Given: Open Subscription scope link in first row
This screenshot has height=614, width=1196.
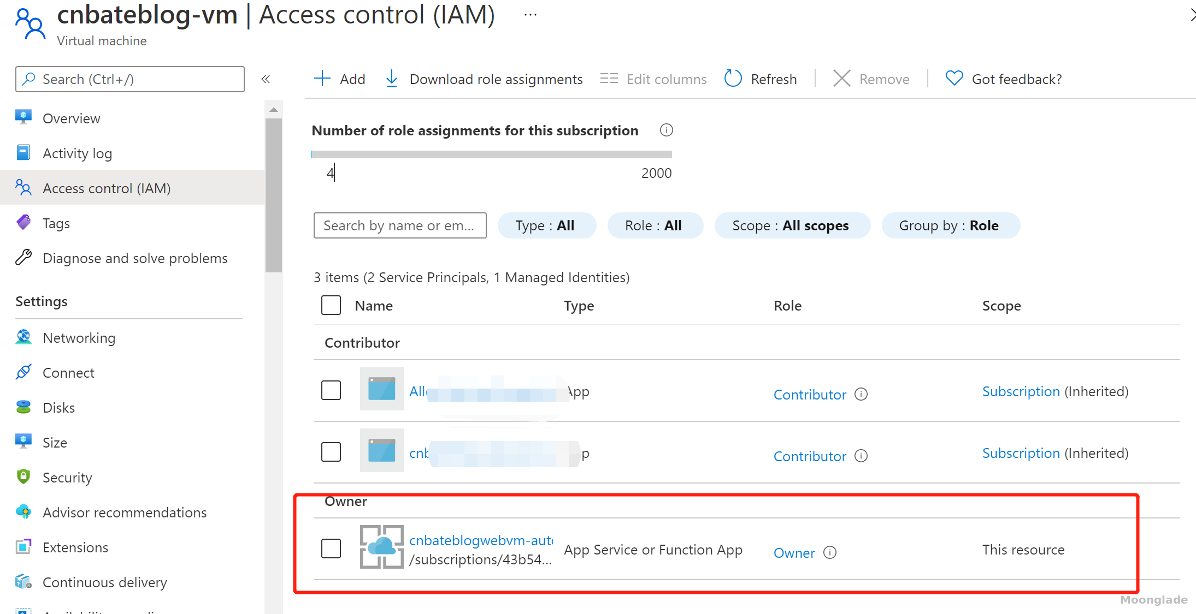Looking at the screenshot, I should [x=1021, y=391].
